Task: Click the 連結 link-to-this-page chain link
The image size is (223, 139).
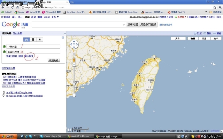Action: coord(217,33)
